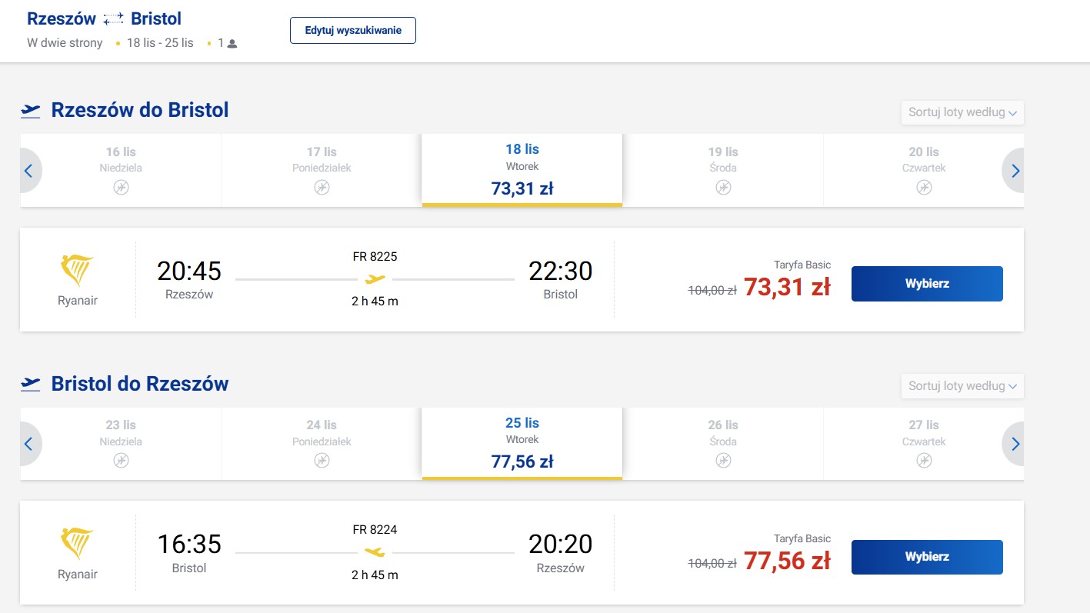Click the no-flight icon under 16 lis Niedziela

coord(121,187)
